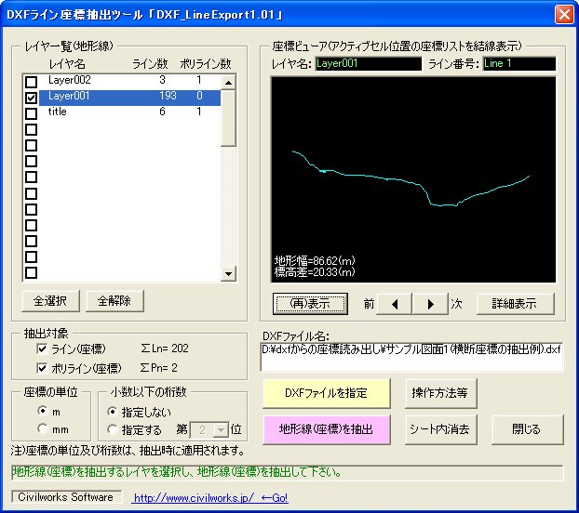Select m coordinate unit

[43, 411]
